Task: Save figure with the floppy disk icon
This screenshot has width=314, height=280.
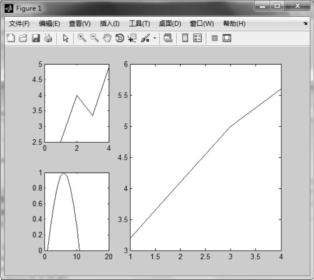Action: [36, 38]
